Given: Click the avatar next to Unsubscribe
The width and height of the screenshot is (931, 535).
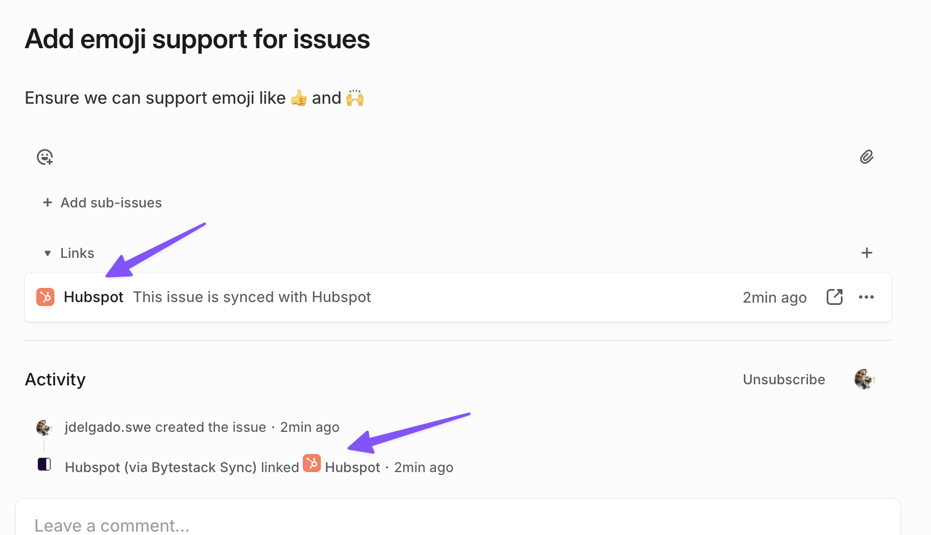Looking at the screenshot, I should click(864, 379).
